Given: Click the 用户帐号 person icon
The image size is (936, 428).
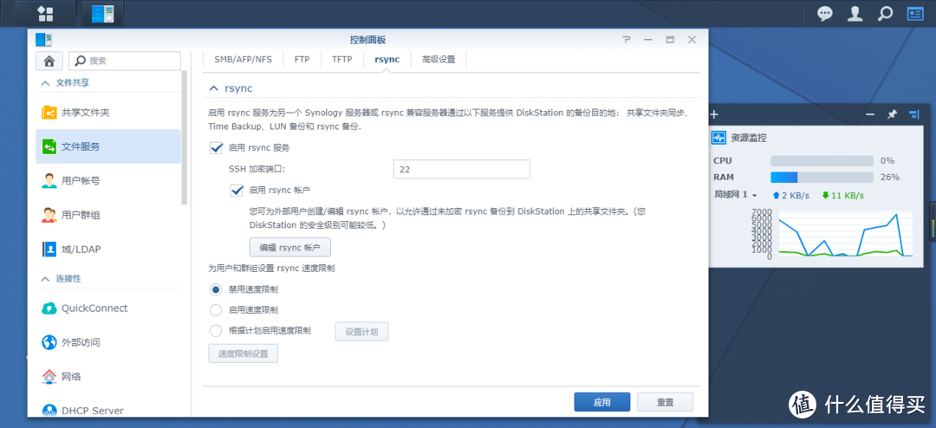Looking at the screenshot, I should pyautogui.click(x=49, y=181).
